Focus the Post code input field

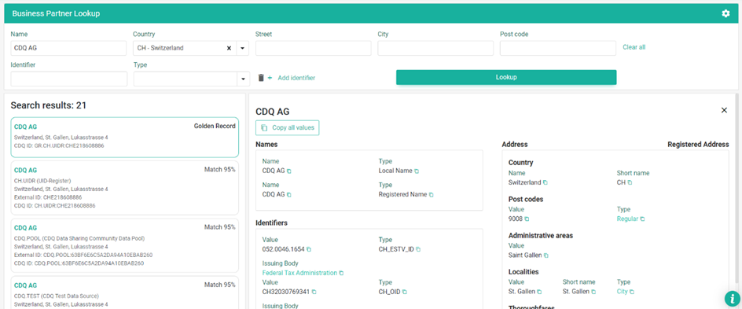(x=558, y=48)
